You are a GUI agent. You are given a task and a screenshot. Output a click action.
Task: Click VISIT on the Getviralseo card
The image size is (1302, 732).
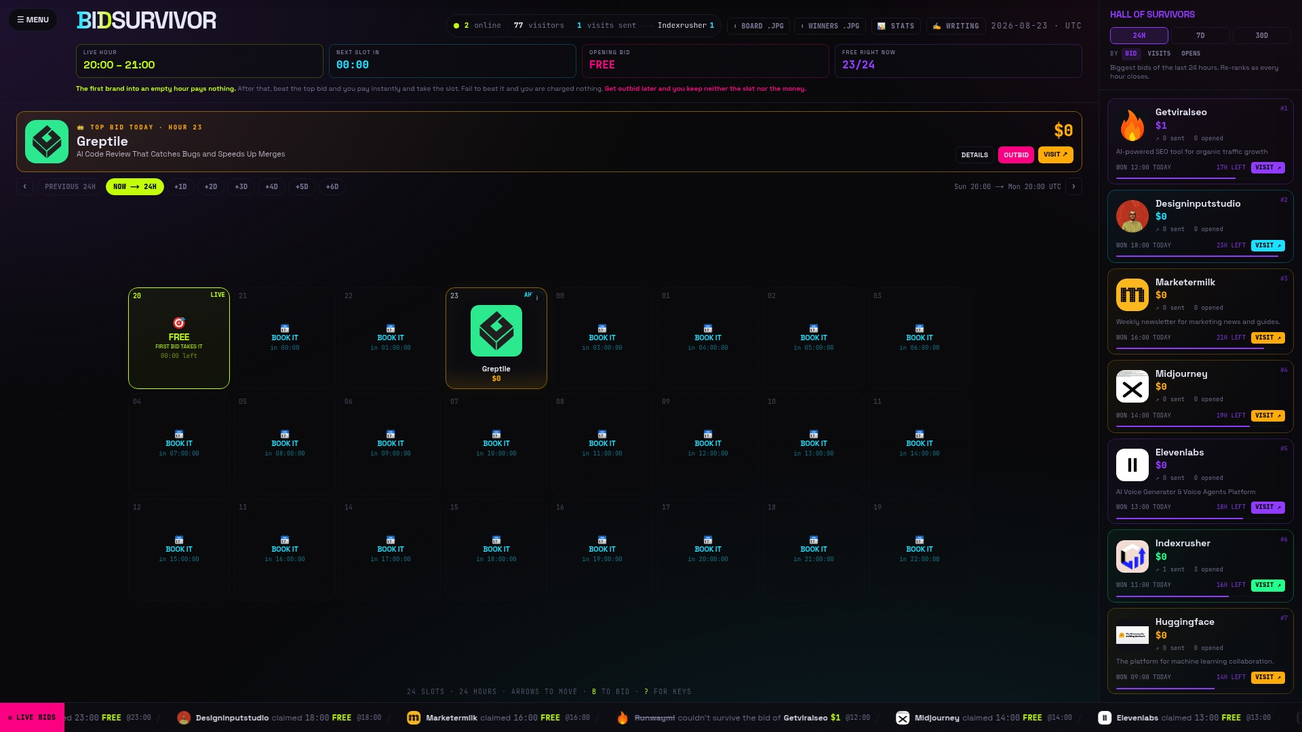click(1268, 167)
